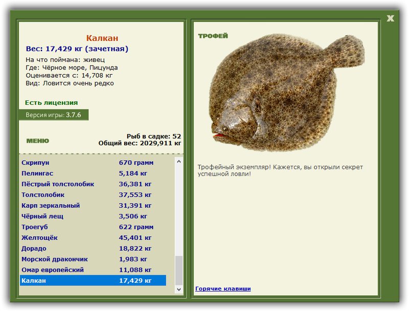Click the ТРОФЕЙ label
The image size is (409, 312).
pyautogui.click(x=213, y=36)
